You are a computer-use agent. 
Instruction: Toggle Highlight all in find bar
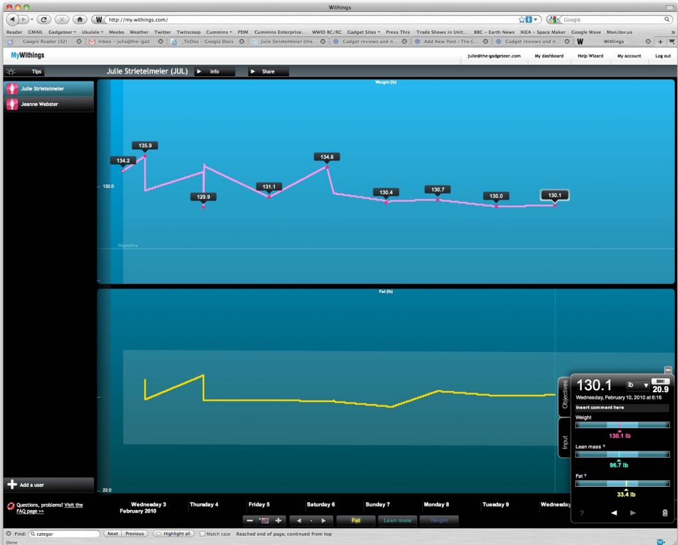pos(173,534)
